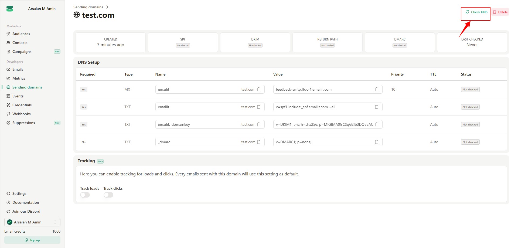
Task: Open the account options three-dot menu
Action: (x=55, y=222)
